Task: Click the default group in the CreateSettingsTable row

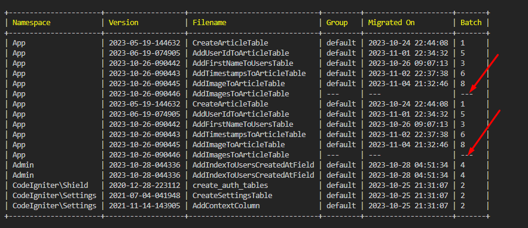Action: click(x=341, y=196)
